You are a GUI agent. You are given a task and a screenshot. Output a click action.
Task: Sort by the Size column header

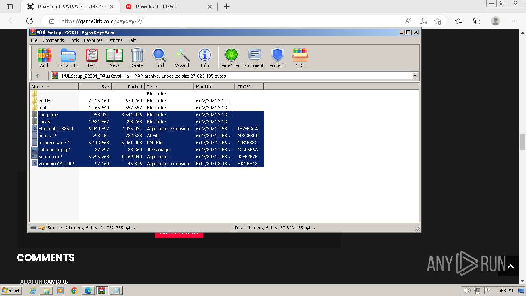[x=95, y=87]
